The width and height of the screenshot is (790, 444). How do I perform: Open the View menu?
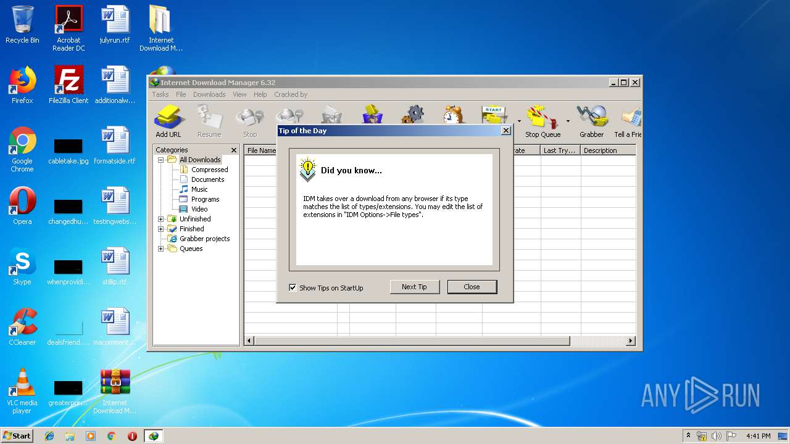(239, 94)
